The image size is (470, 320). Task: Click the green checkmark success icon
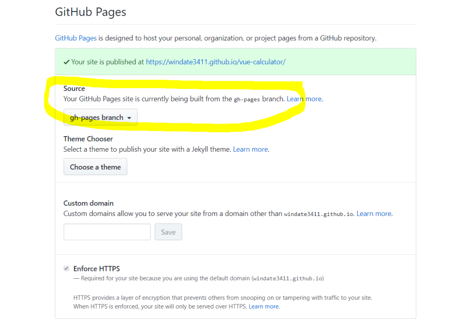[x=67, y=62]
